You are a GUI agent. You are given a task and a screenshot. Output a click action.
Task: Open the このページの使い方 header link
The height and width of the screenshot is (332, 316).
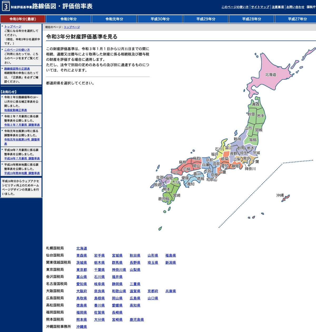(x=235, y=7)
